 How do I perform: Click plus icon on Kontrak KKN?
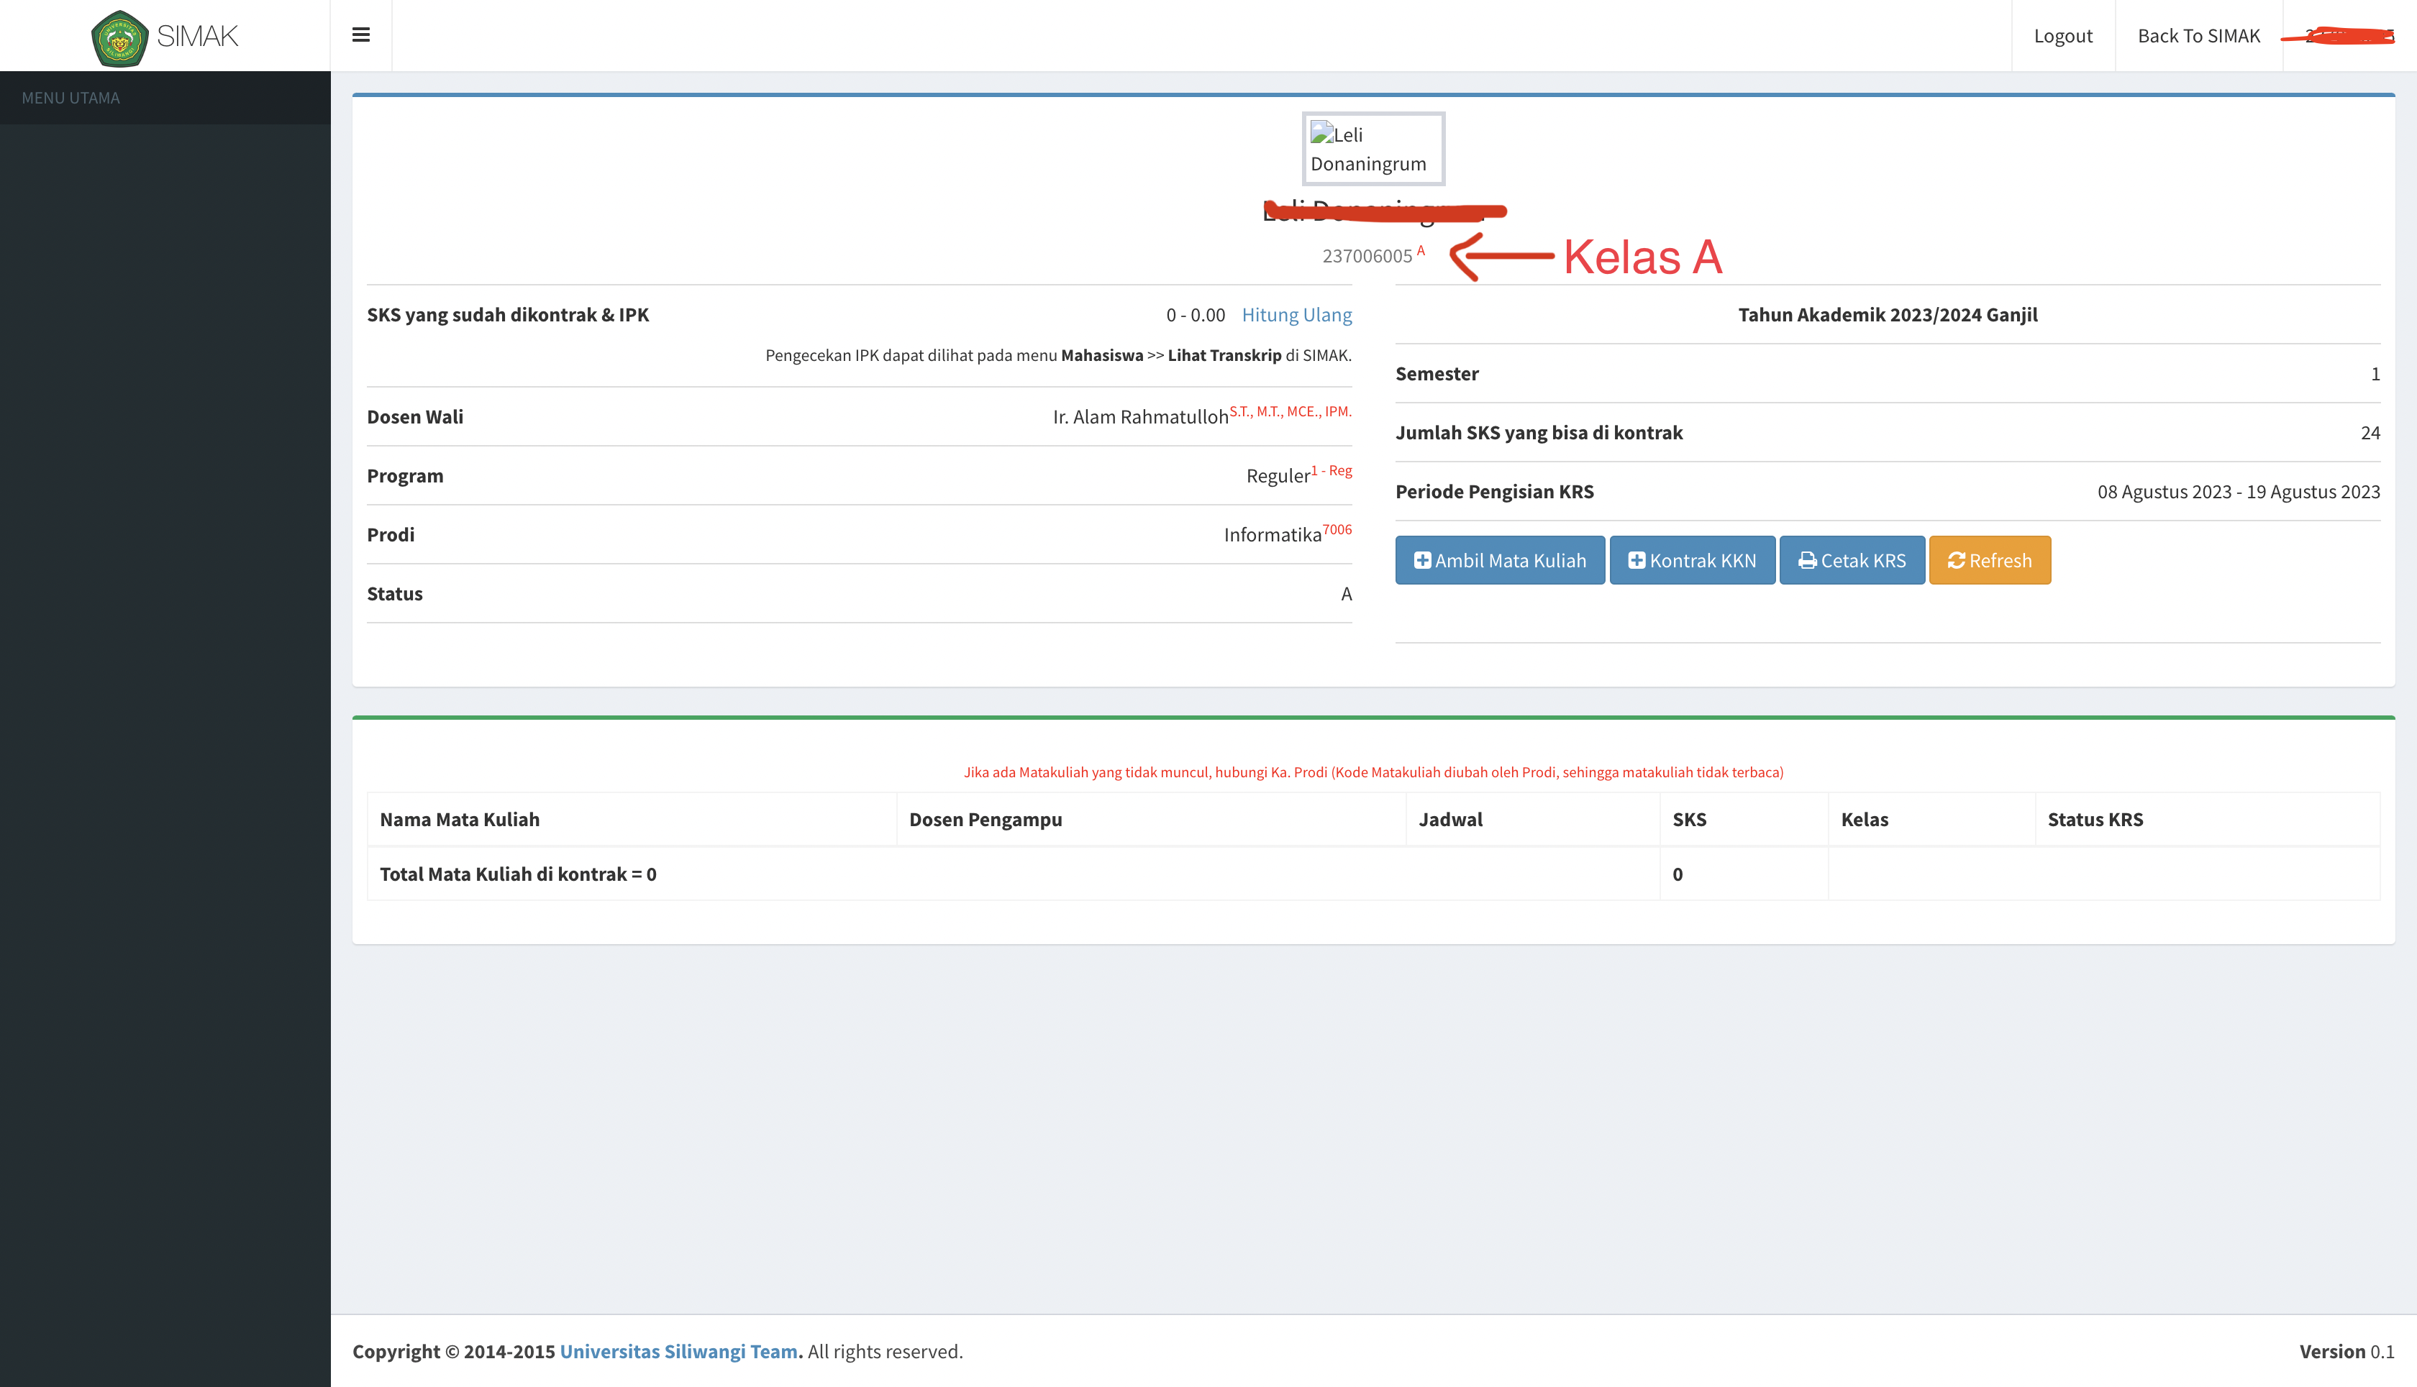click(1637, 560)
